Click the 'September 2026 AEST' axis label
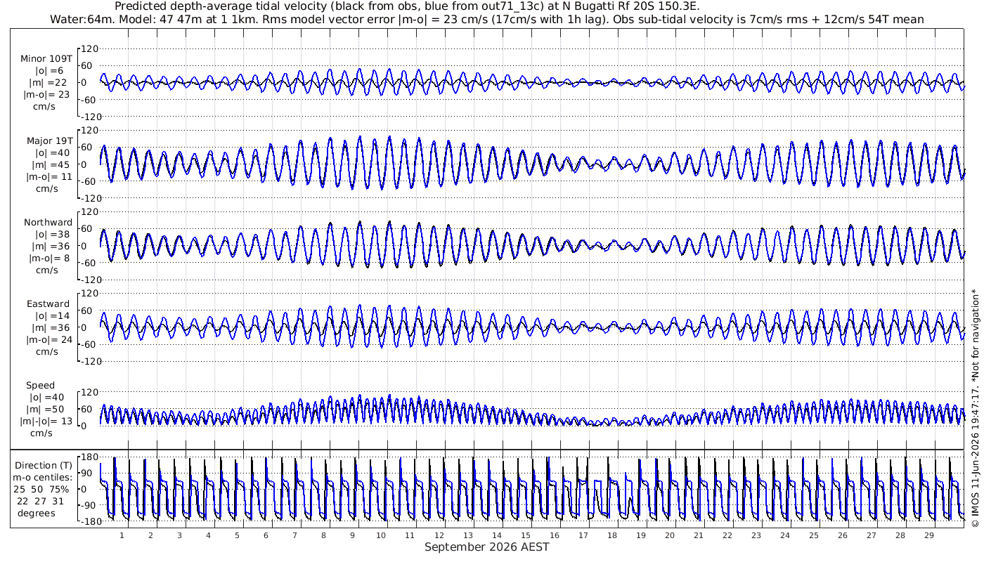Screen dimensions: 984x562 click(486, 547)
